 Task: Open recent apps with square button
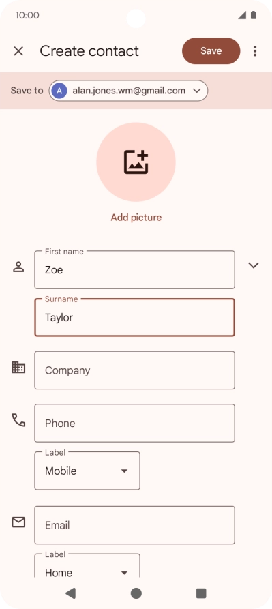click(201, 593)
